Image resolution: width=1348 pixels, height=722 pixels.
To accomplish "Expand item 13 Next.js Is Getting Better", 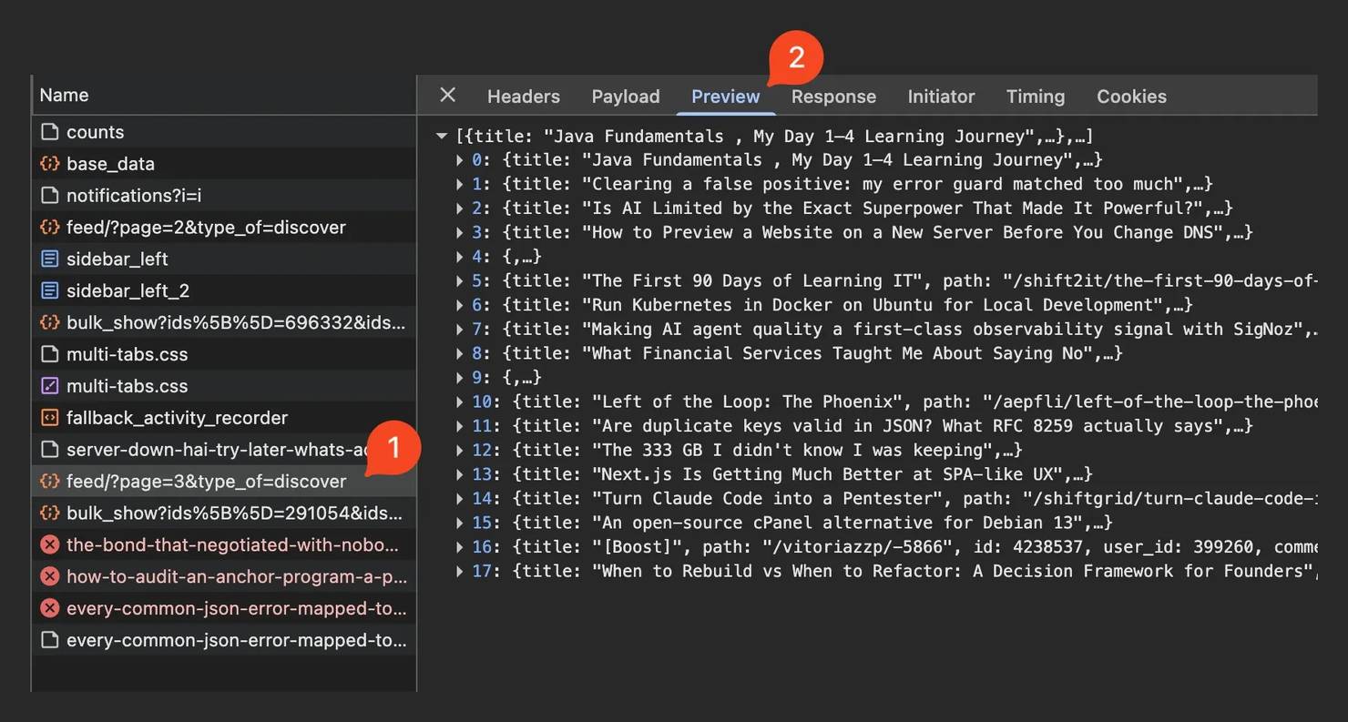I will [460, 474].
